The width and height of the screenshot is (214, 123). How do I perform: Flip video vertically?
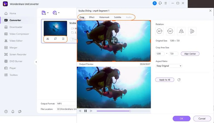point(192,31)
